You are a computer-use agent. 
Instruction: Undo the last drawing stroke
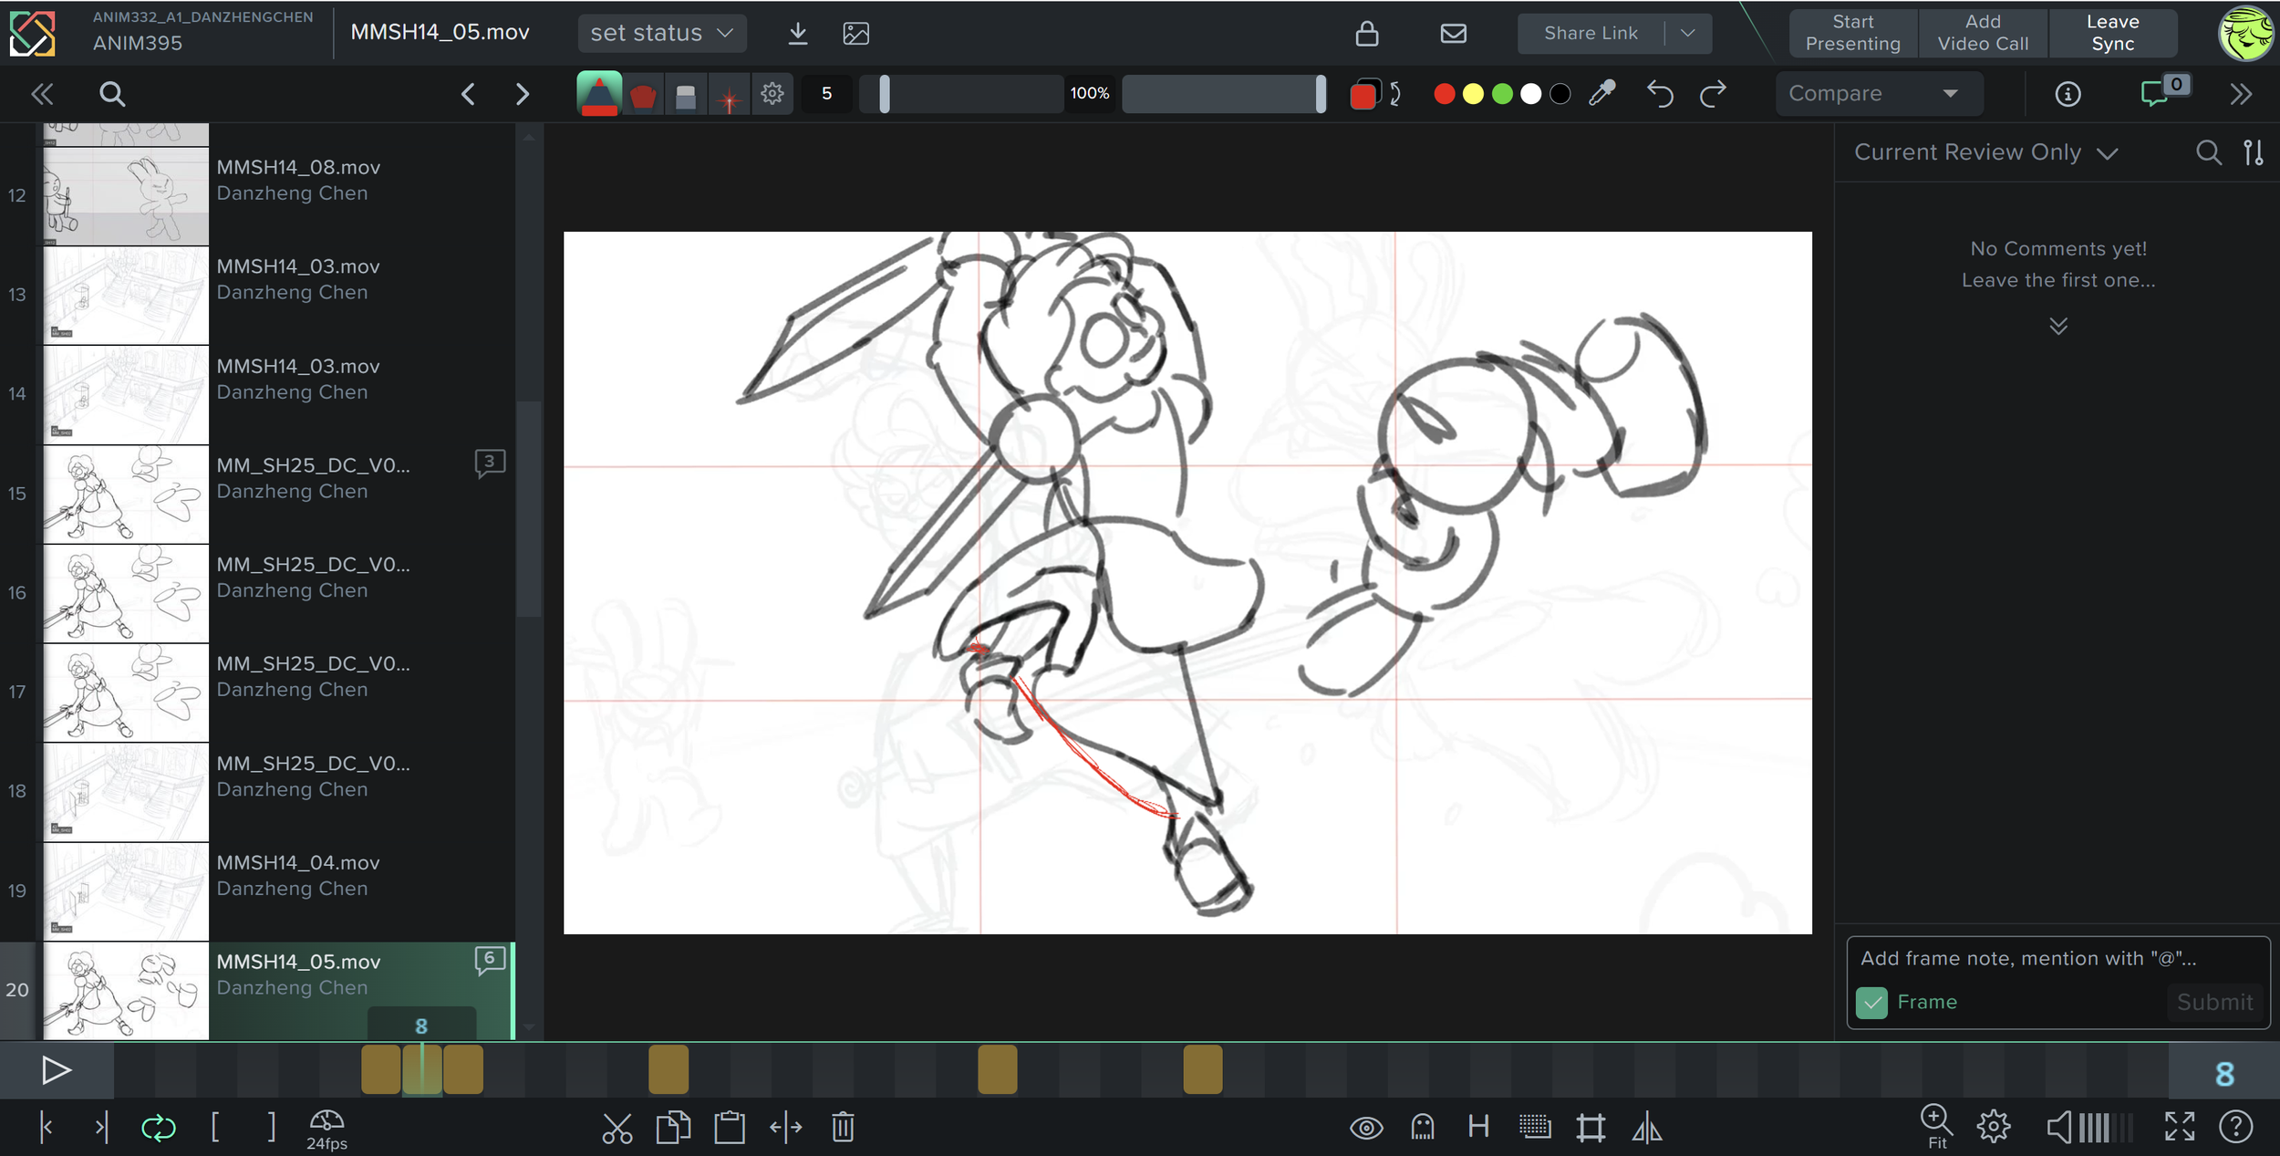(1660, 93)
